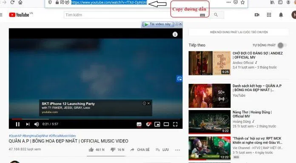
Task: Go to the browser home page icon
Action: pos(20,3)
